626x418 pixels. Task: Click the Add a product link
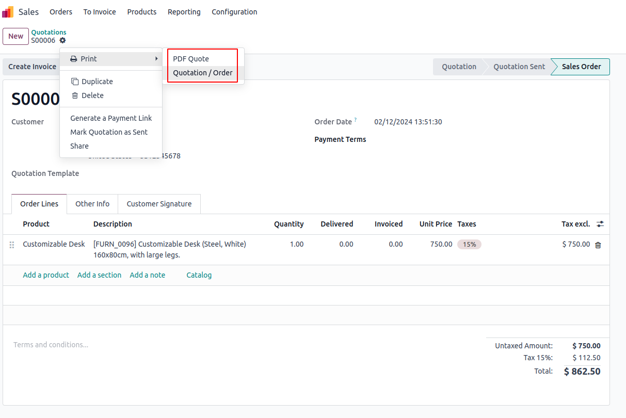46,275
